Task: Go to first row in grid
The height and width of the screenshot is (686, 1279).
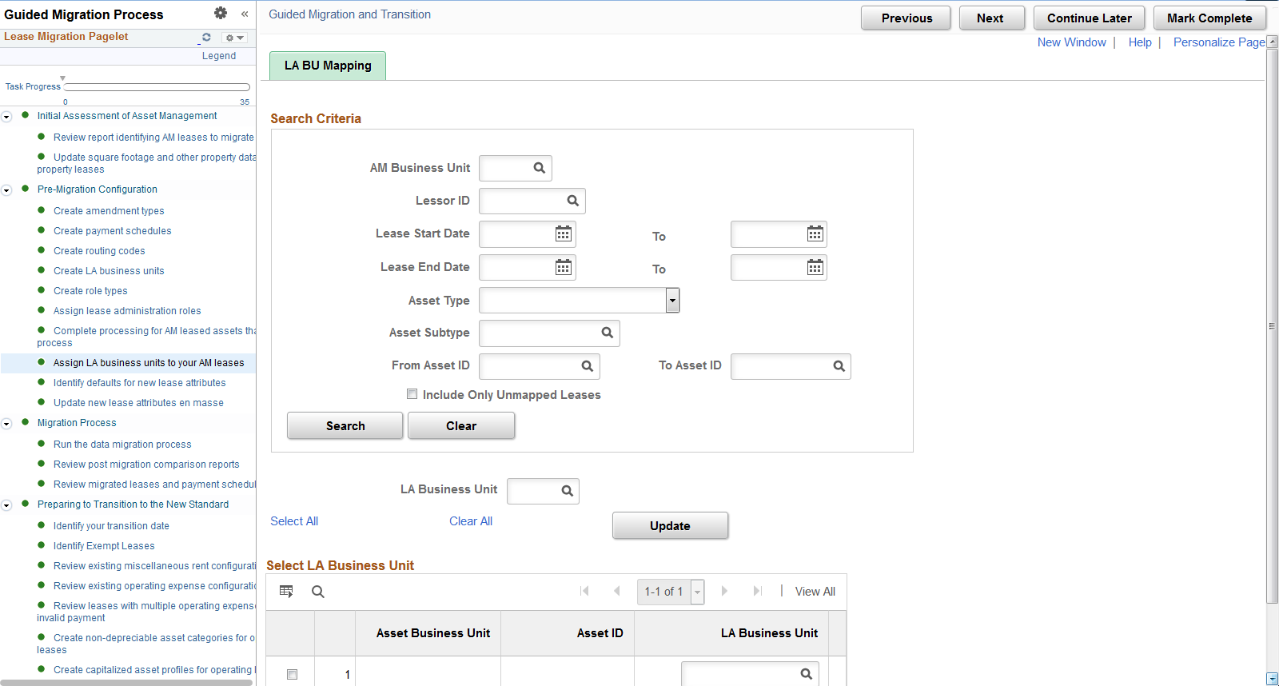Action: tap(584, 591)
